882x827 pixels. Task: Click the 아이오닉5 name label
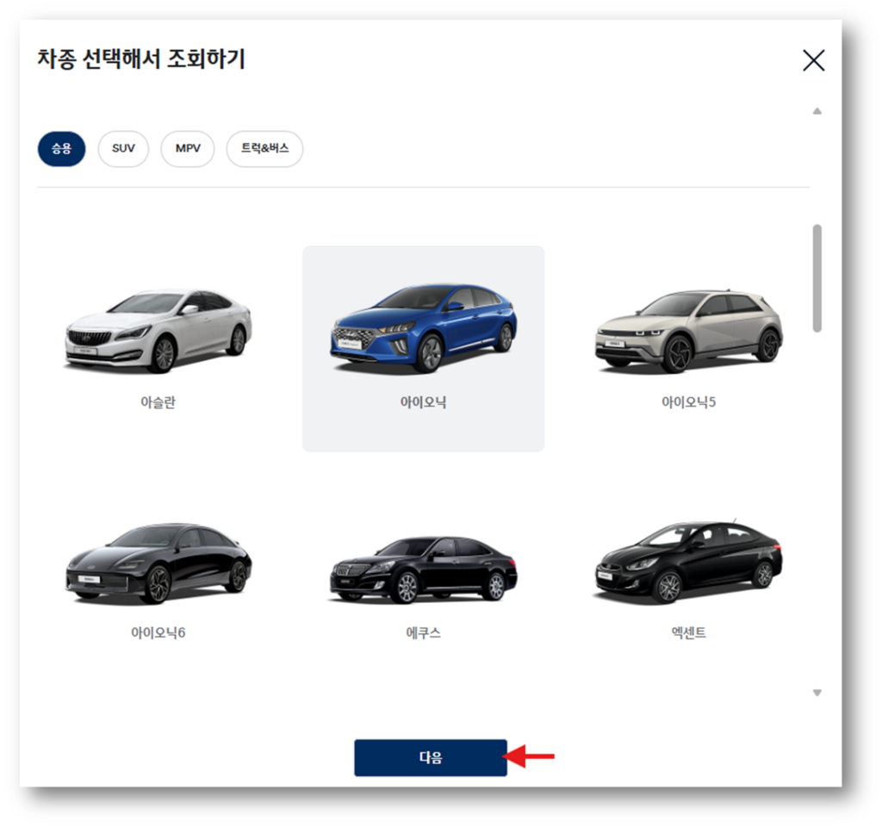coord(687,401)
